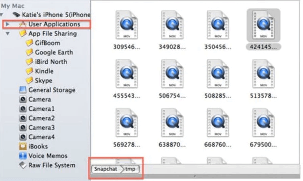This screenshot has width=303, height=181.
Task: Open the Skype folder icon
Action: [x=29, y=80]
